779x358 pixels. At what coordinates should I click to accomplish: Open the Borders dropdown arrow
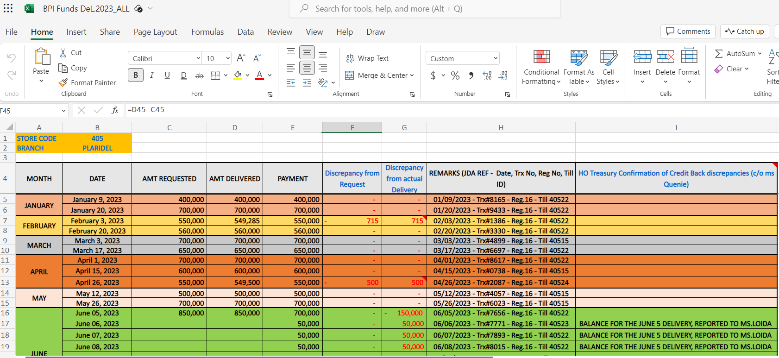[x=226, y=75]
